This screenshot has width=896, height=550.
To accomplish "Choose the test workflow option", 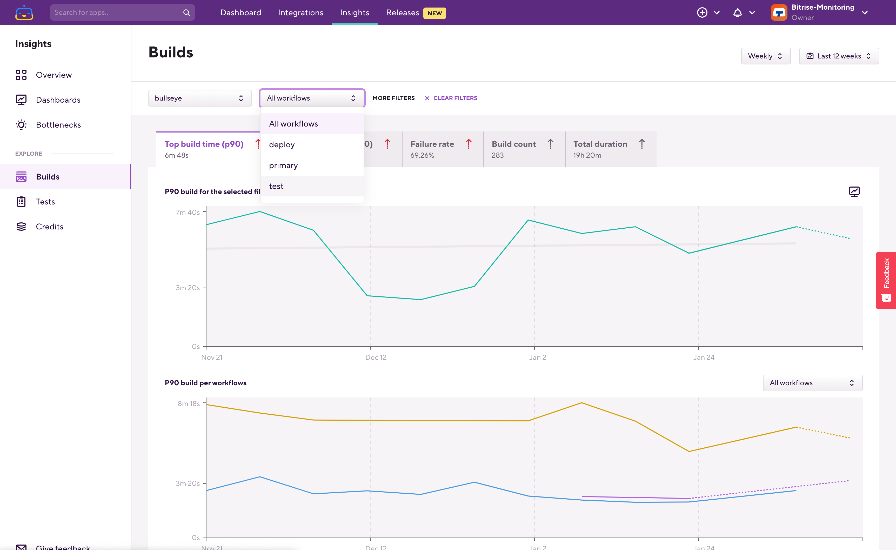I will click(x=276, y=186).
